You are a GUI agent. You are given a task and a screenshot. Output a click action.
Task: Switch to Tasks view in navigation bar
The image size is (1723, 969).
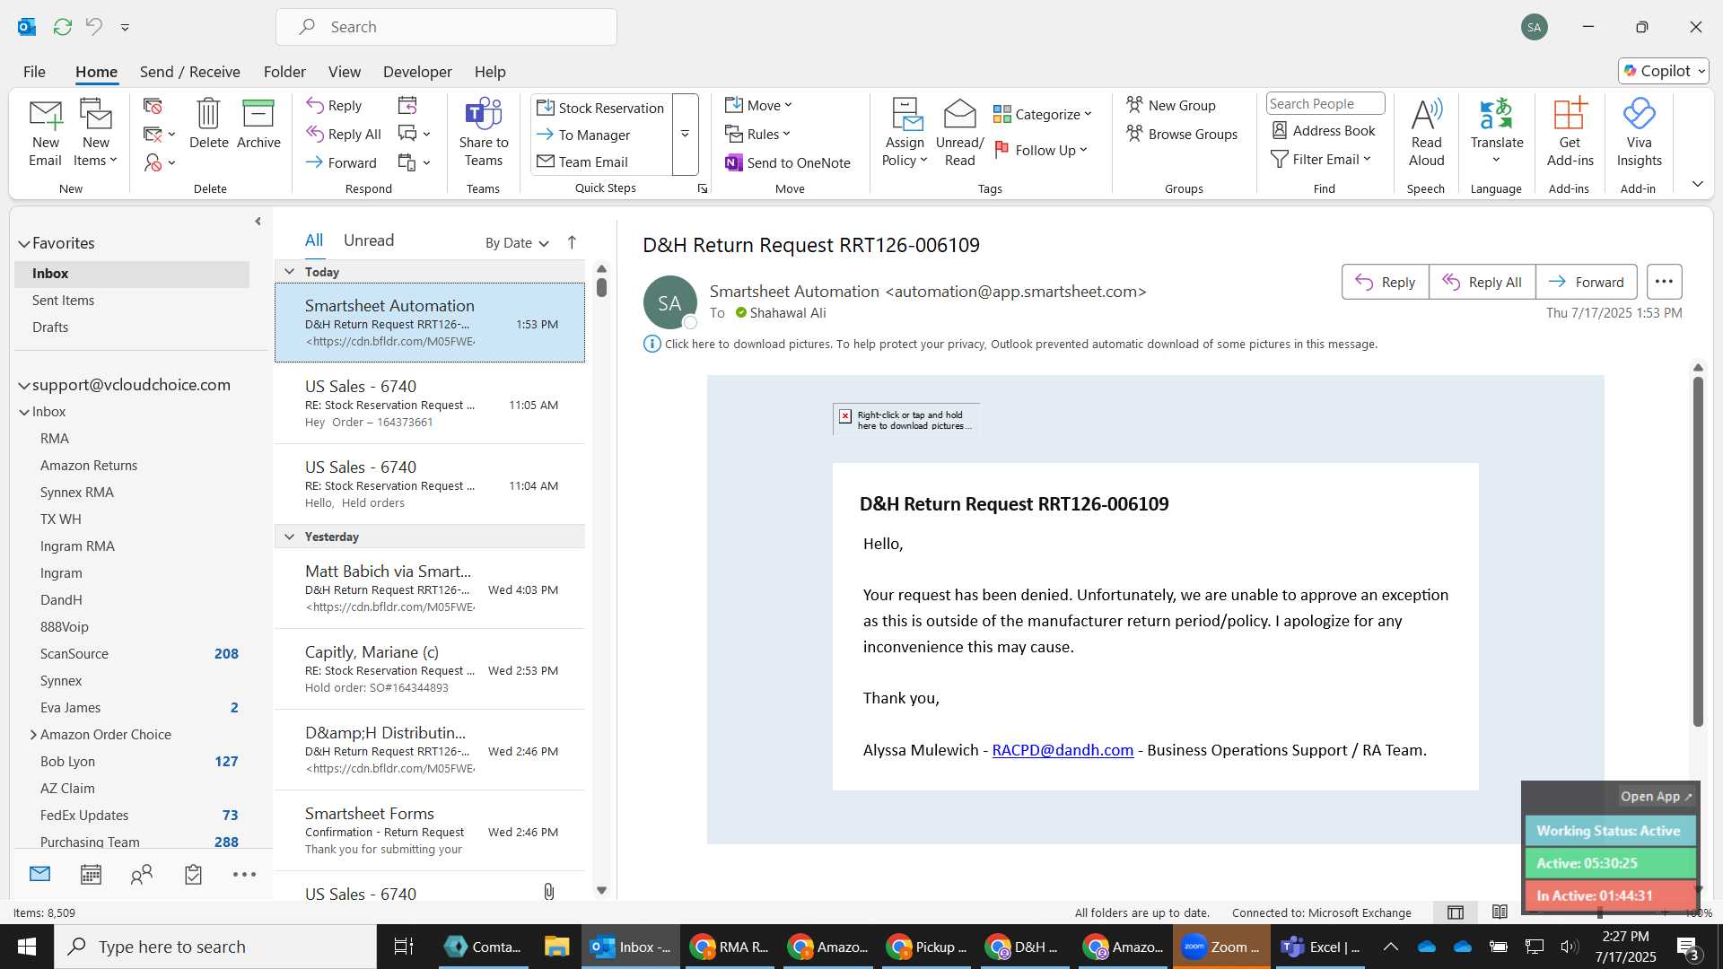193,874
